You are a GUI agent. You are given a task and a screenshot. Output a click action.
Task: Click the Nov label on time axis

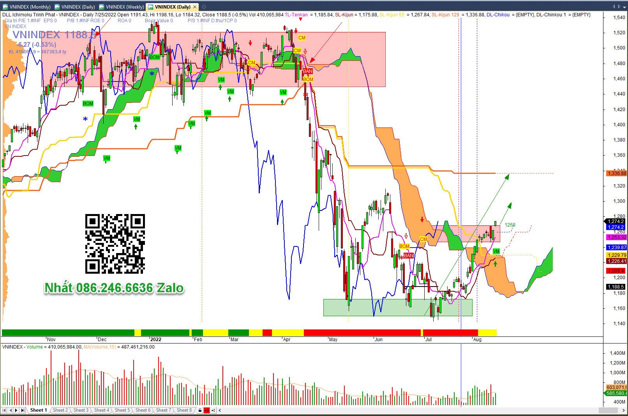(x=51, y=340)
